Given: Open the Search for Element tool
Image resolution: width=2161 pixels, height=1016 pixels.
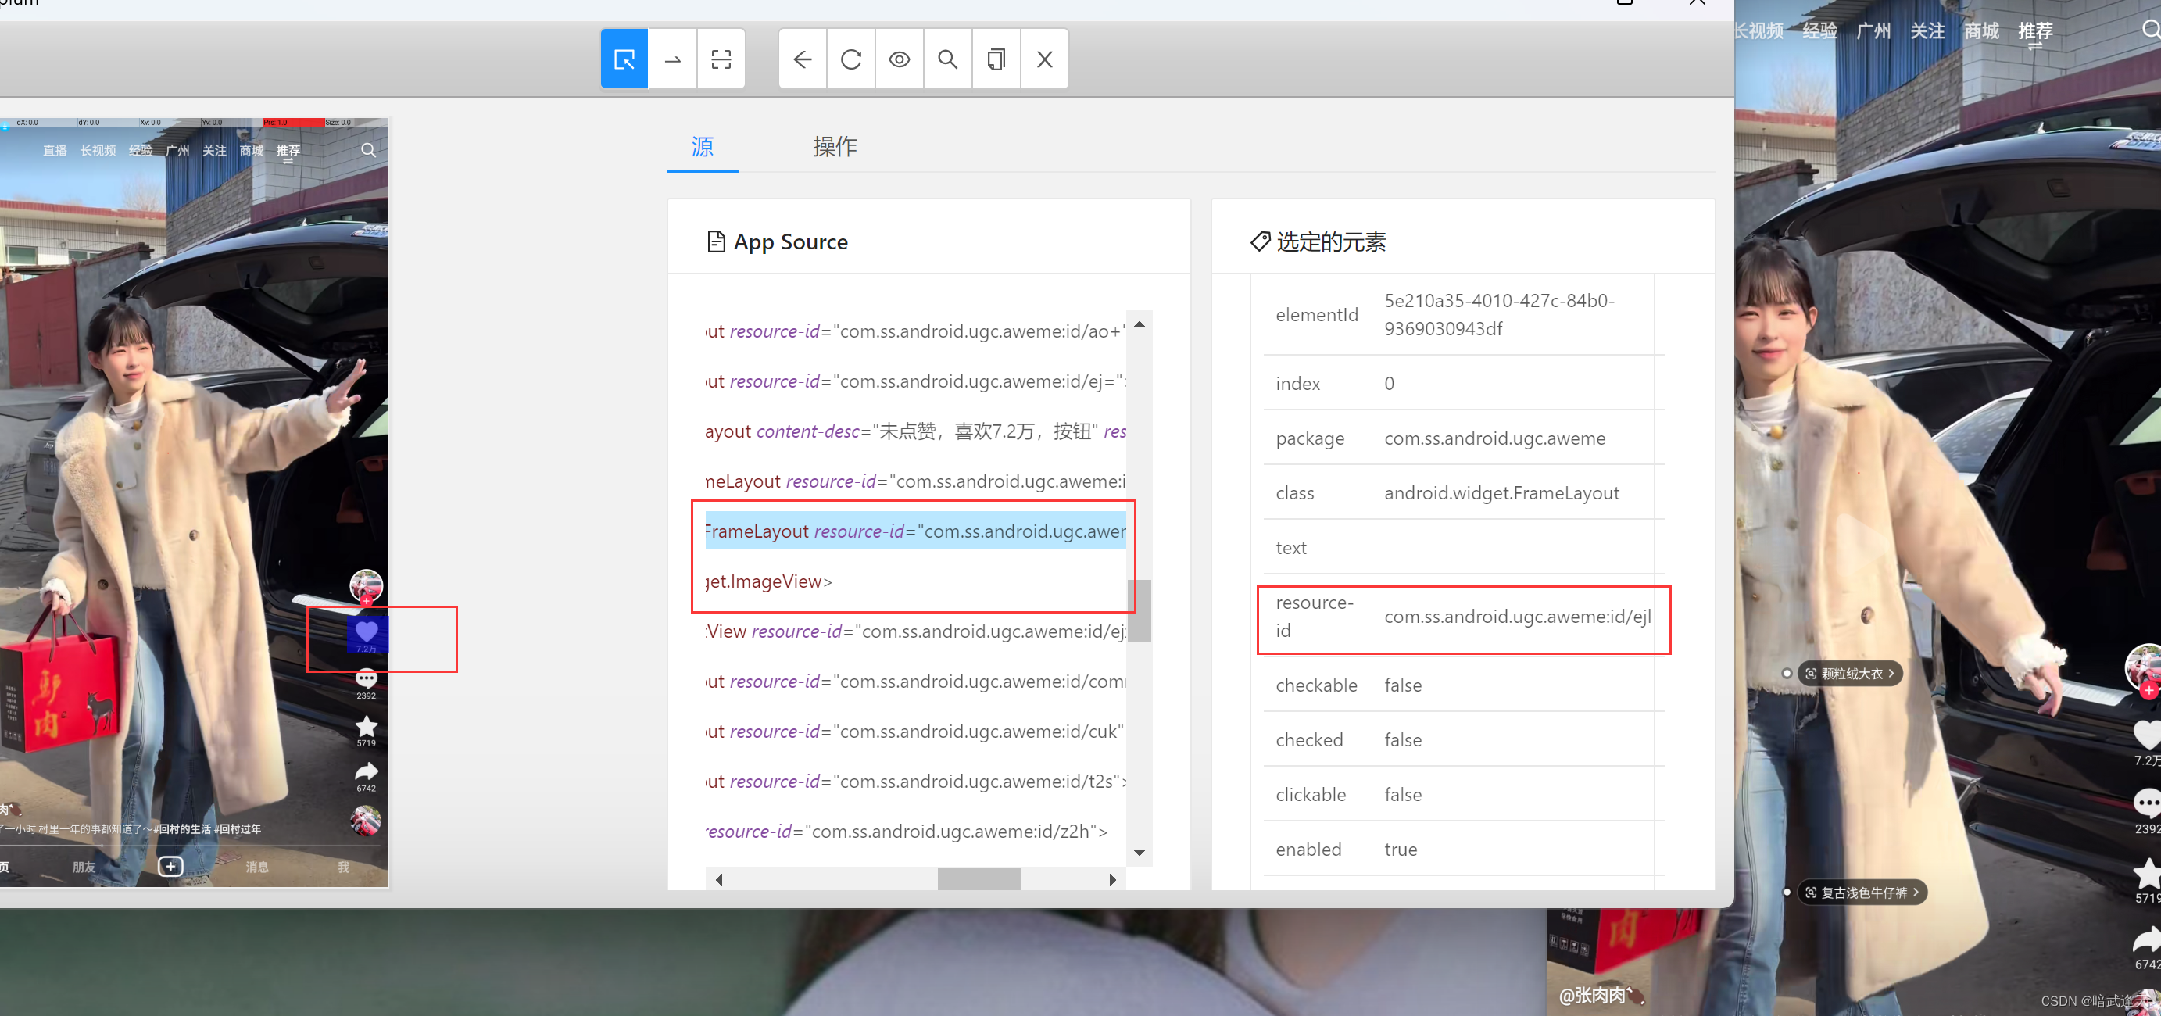Looking at the screenshot, I should tap(947, 59).
